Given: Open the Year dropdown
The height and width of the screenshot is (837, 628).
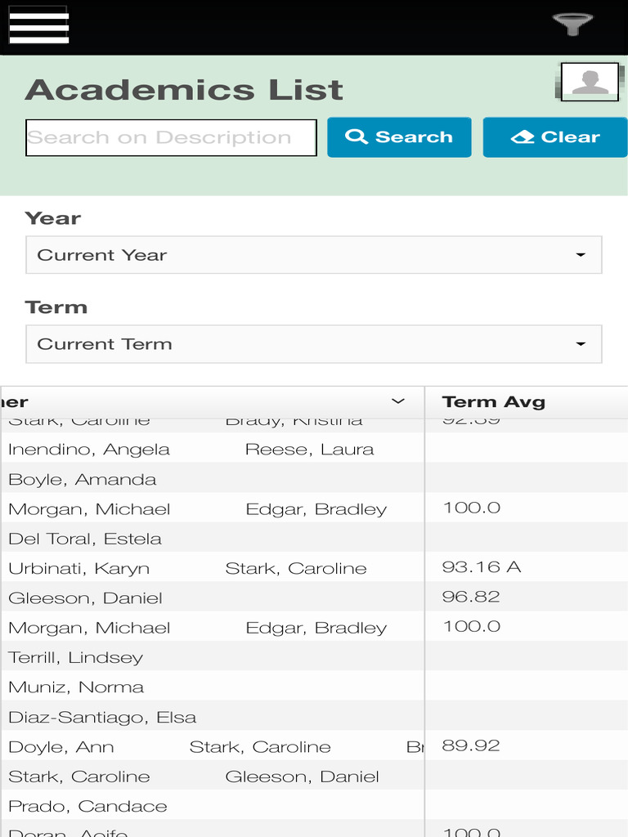Looking at the screenshot, I should (x=314, y=255).
